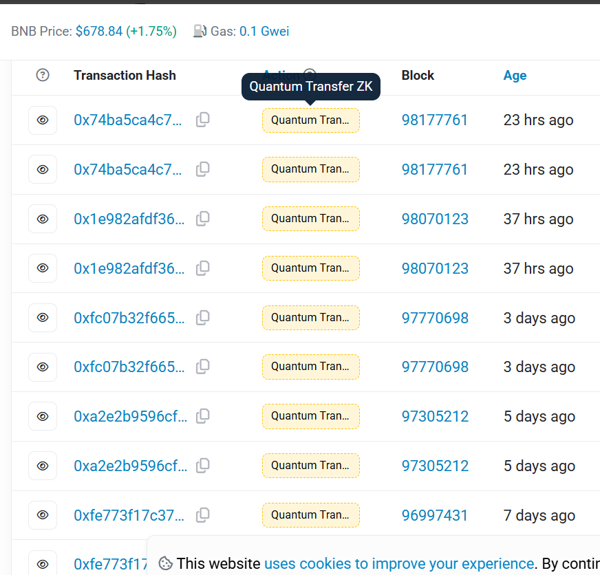
Task: Open block 98070123 in the lower 37 hrs row
Action: pos(435,268)
